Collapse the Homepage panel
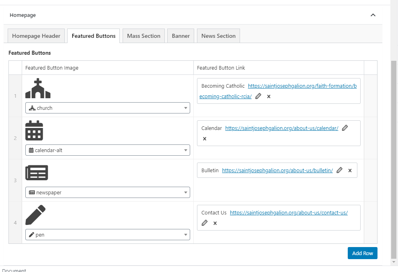 (373, 15)
